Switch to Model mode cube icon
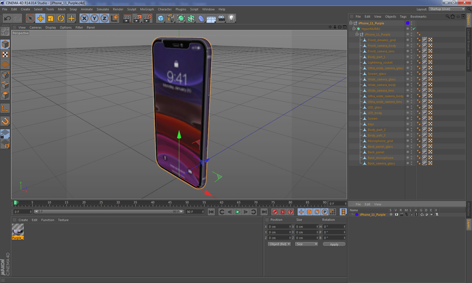The width and height of the screenshot is (472, 283). pos(5,44)
